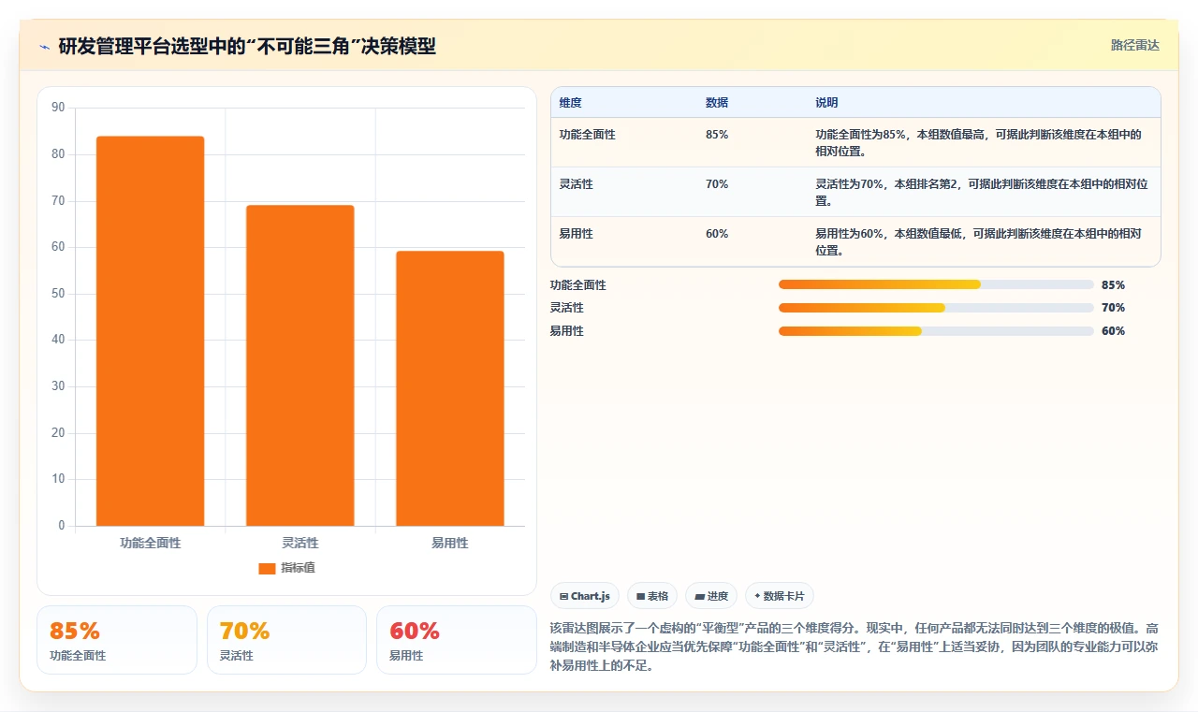Click the 功能全面性 progress list label
This screenshot has width=1198, height=712.
click(x=578, y=285)
